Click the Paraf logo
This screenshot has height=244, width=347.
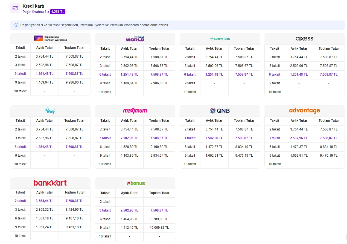[x=50, y=111]
